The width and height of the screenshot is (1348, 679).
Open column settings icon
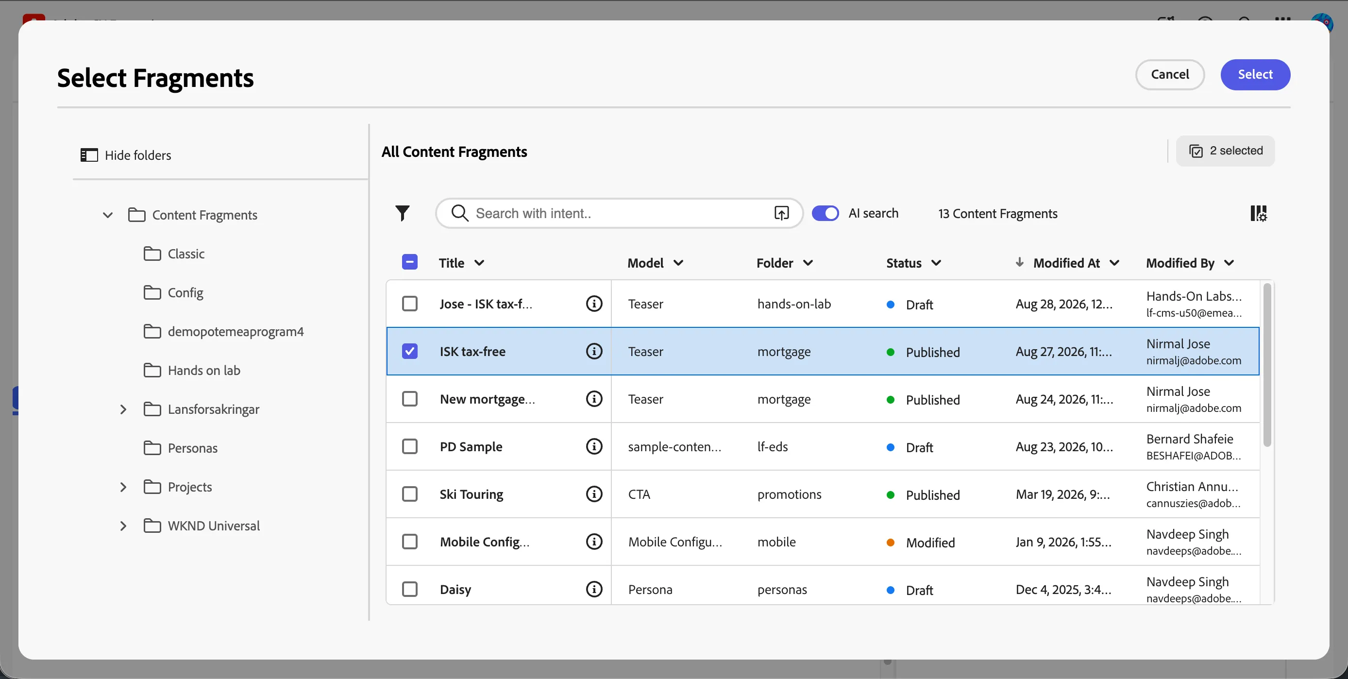tap(1259, 213)
